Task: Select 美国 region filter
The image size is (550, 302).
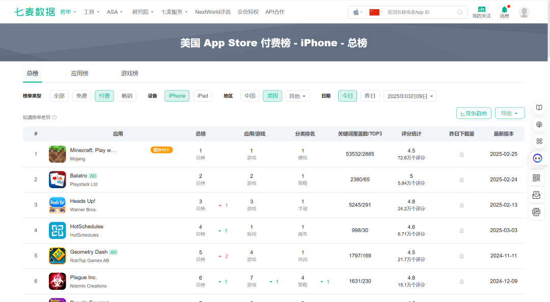Action: pos(272,96)
